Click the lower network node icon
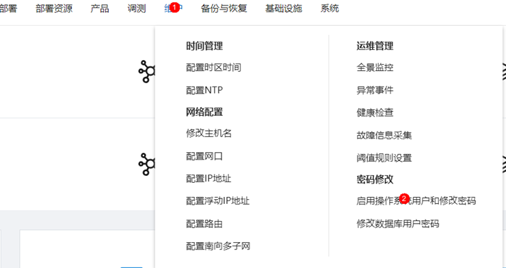 click(x=147, y=164)
